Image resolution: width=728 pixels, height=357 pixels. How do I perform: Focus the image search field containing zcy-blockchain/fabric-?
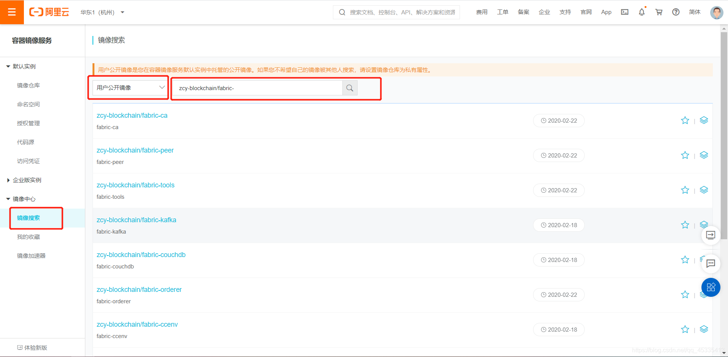coord(258,88)
